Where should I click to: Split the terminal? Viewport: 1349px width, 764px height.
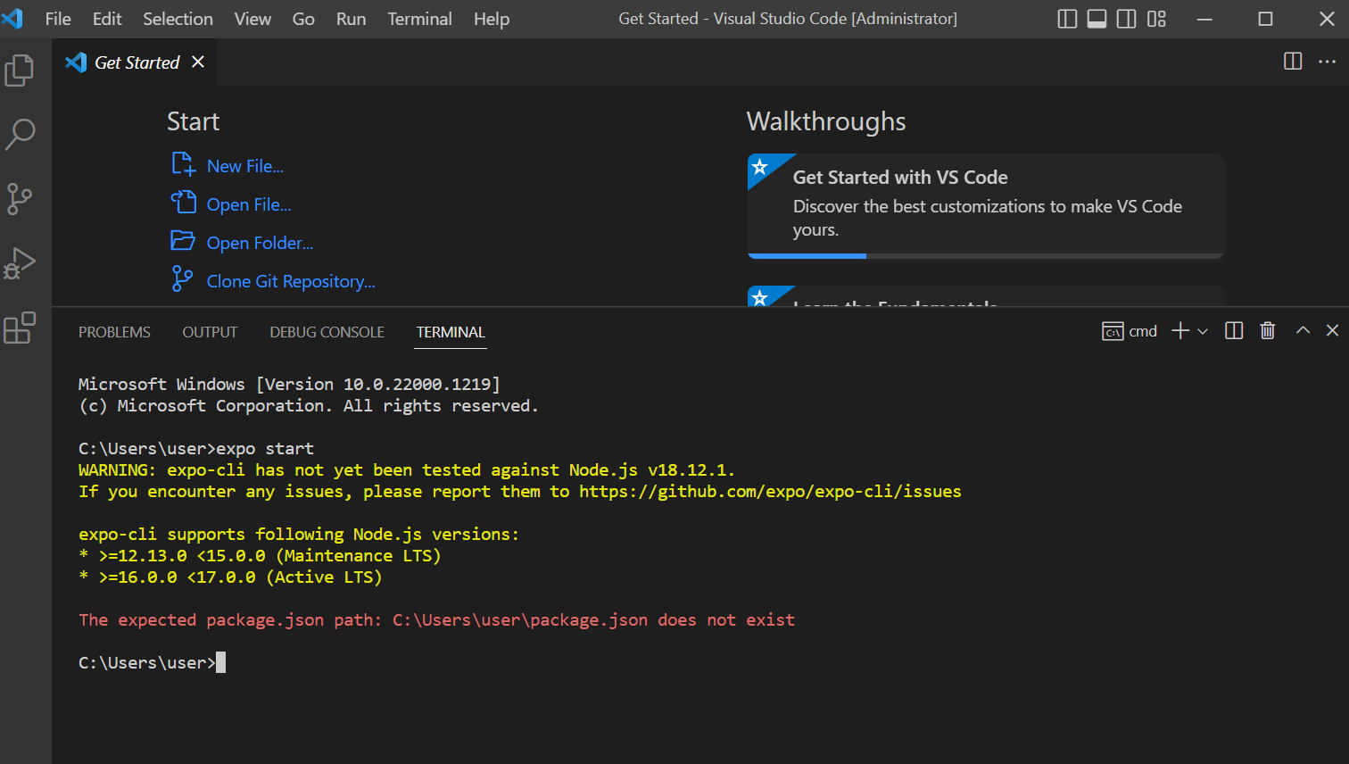pos(1234,331)
